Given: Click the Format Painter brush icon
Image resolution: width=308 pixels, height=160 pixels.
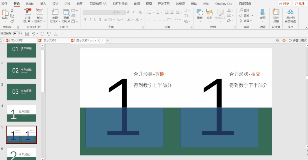Looking at the screenshot, I should click(x=12, y=21).
